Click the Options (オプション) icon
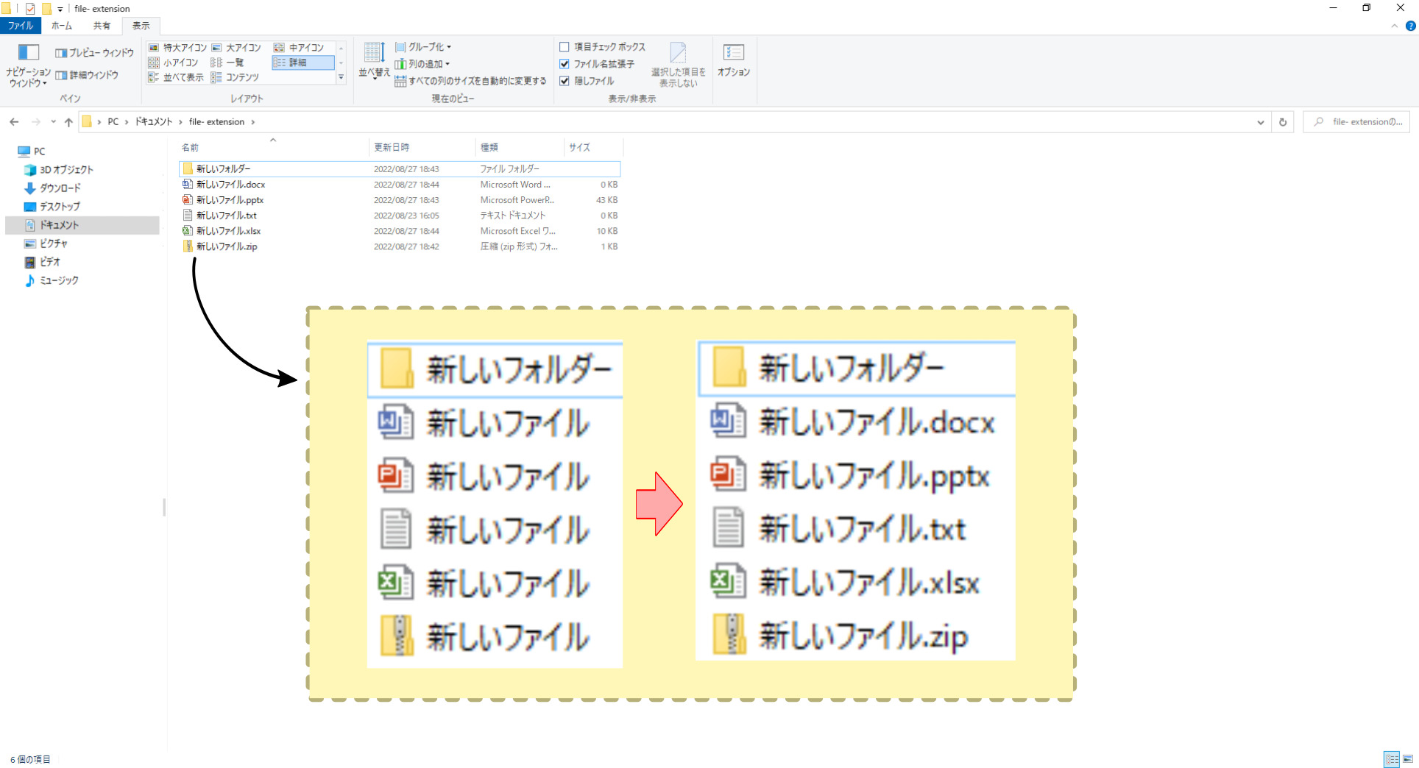The image size is (1419, 768). [x=733, y=53]
